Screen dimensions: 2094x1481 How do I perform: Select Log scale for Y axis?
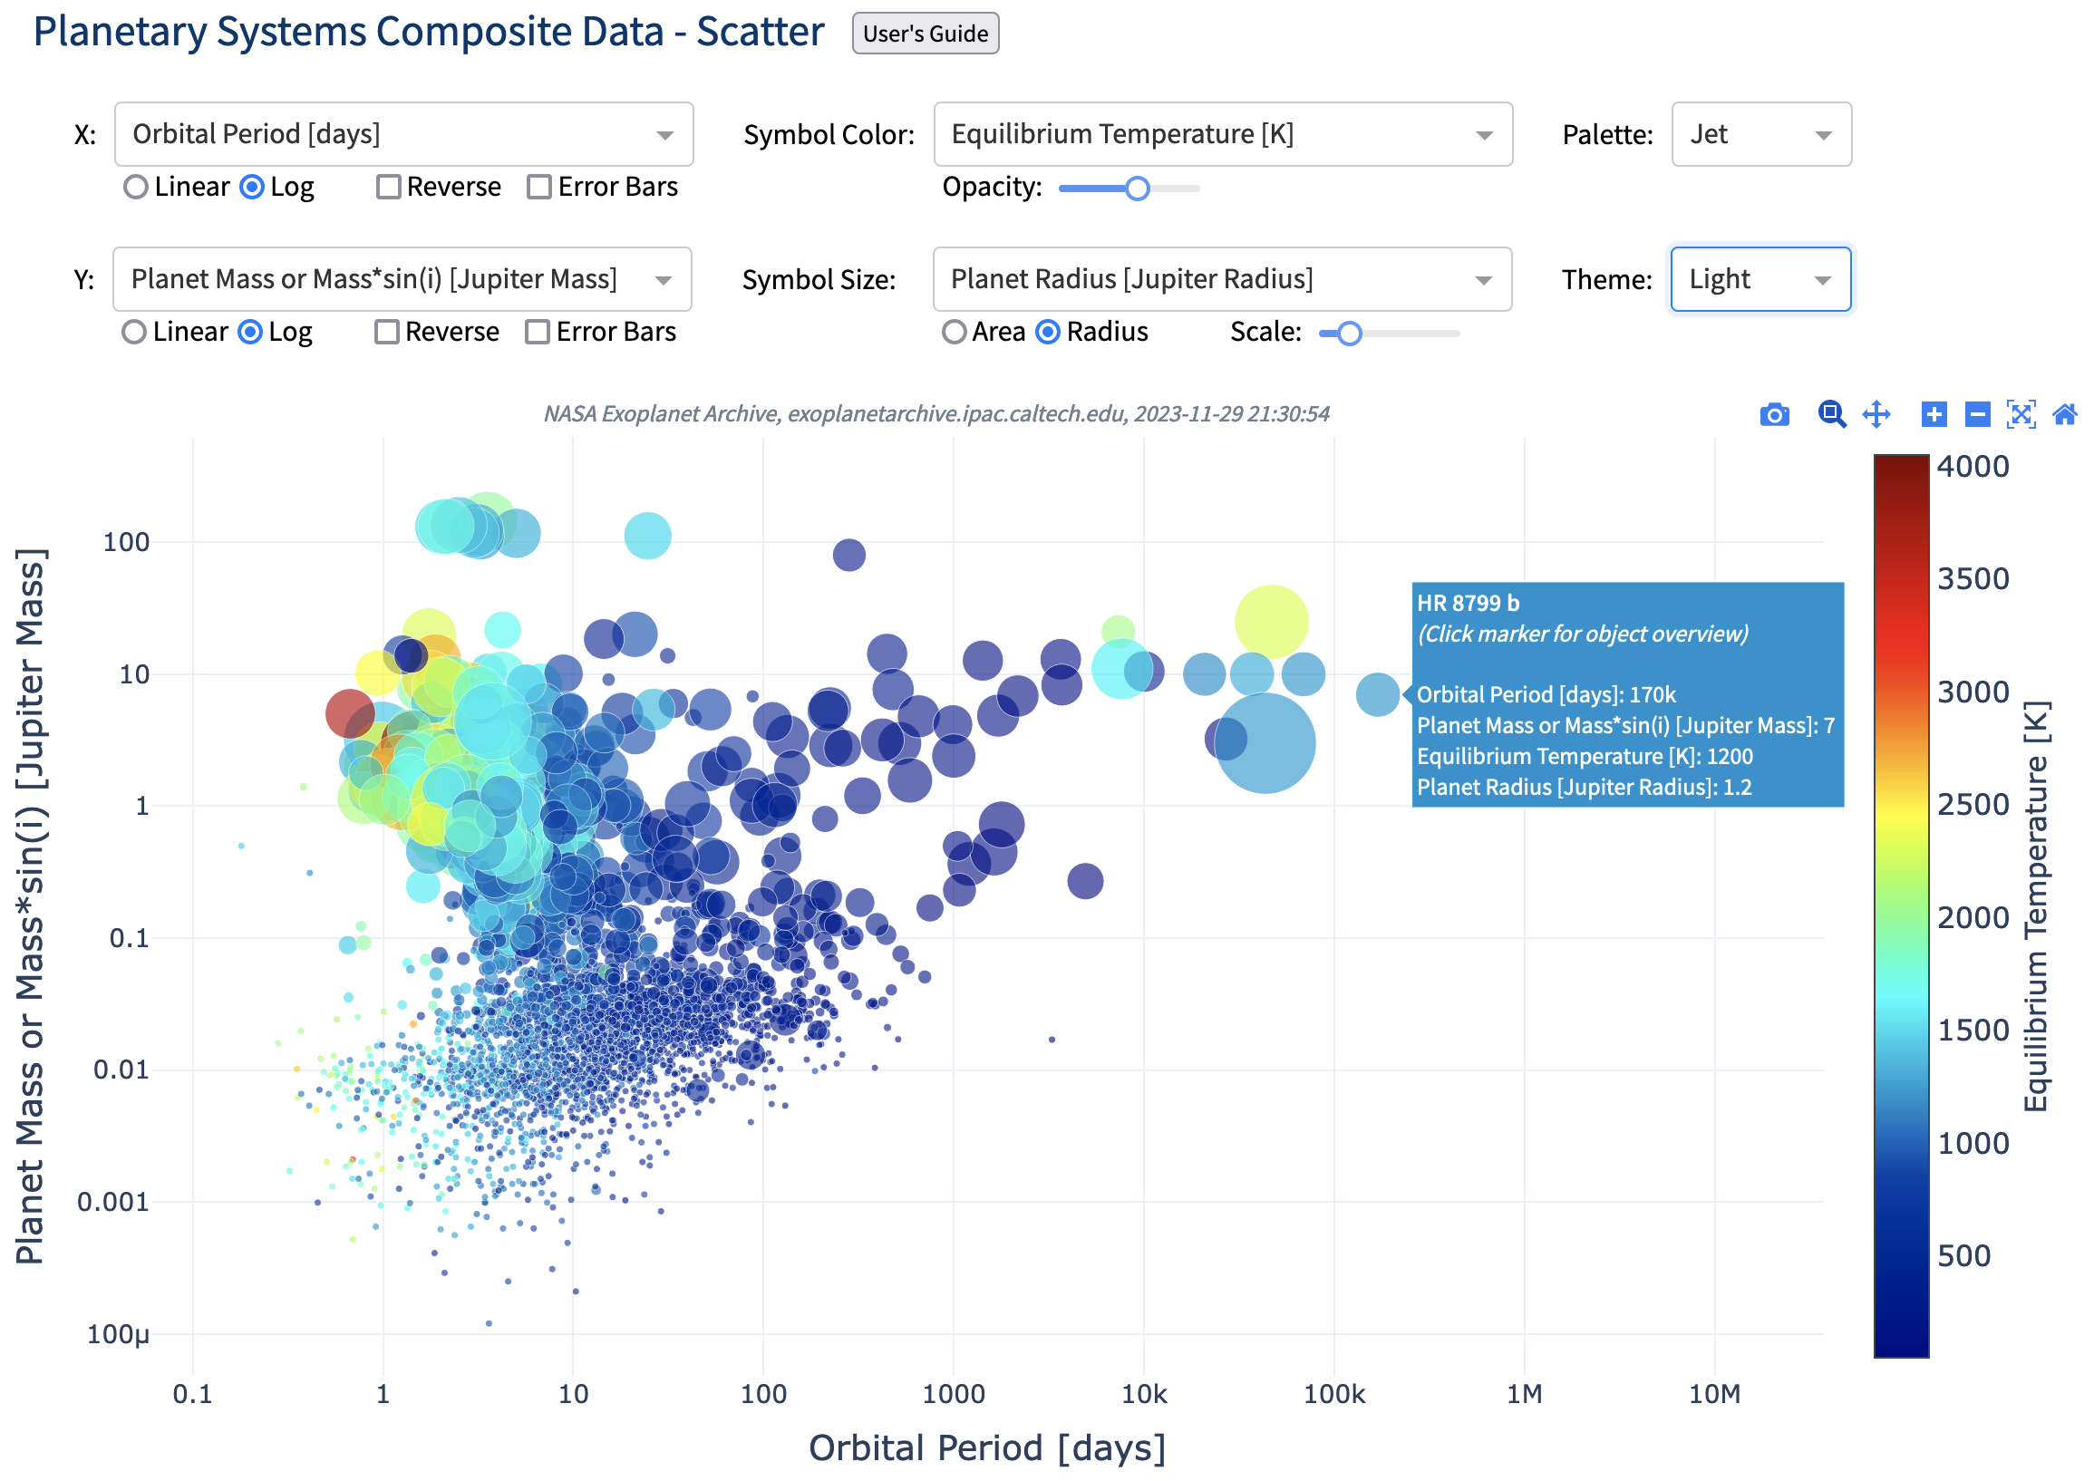click(x=250, y=332)
